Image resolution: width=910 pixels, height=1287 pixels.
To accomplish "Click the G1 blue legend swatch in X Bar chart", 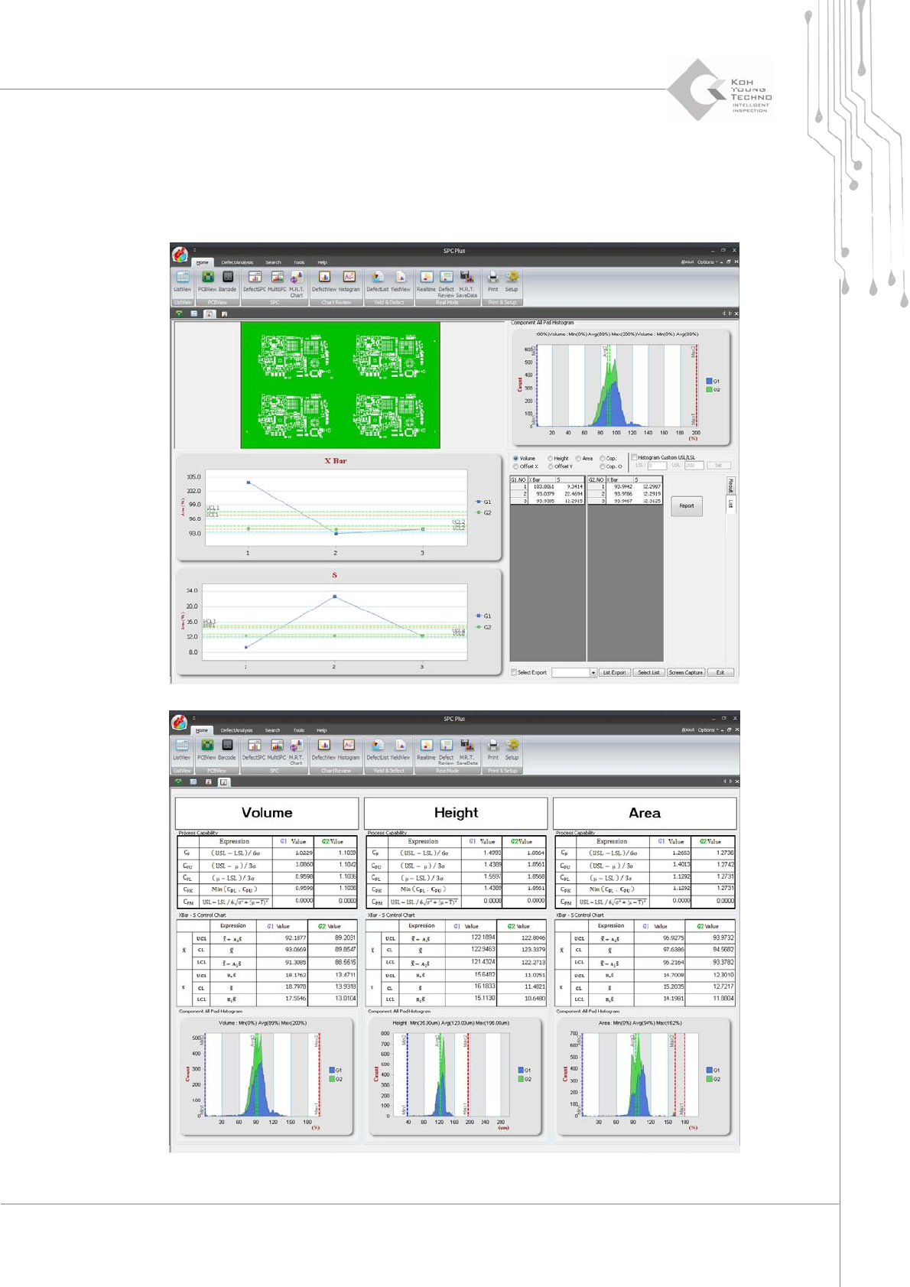I will 479,502.
